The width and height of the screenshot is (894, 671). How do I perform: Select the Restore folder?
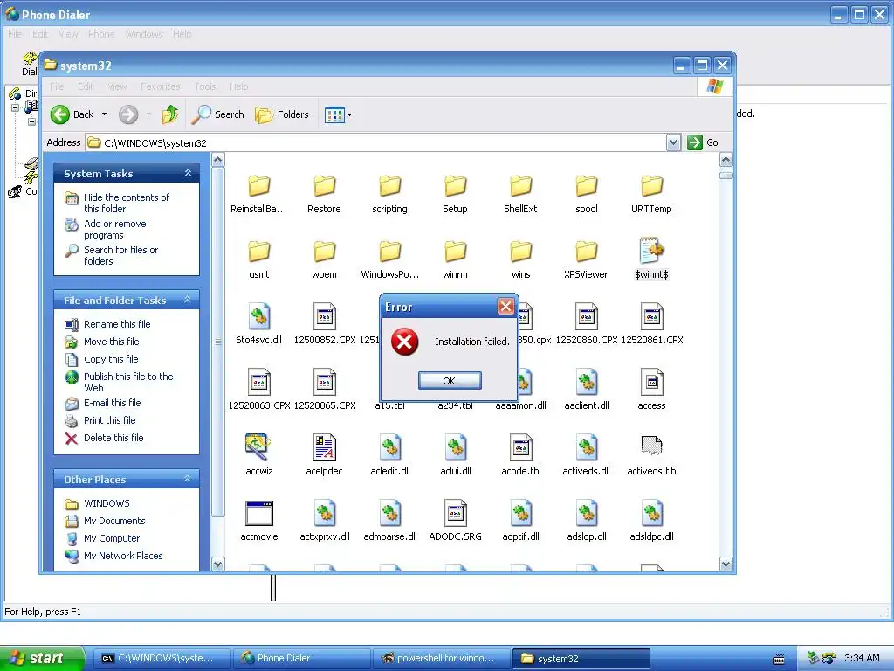[x=324, y=194]
